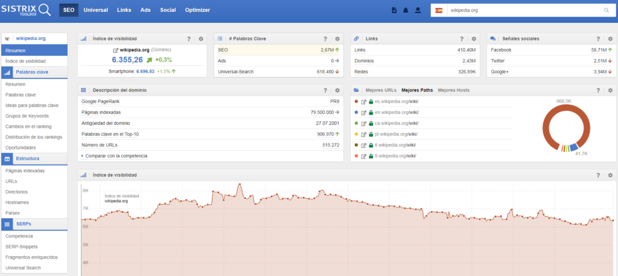This screenshot has width=618, height=276.
Task: Open Oportunidades in sidebar
Action: [x=21, y=148]
